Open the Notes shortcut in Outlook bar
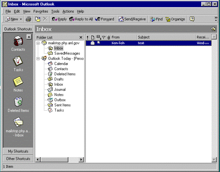Viewport: 220px width, 172px height. [18, 84]
